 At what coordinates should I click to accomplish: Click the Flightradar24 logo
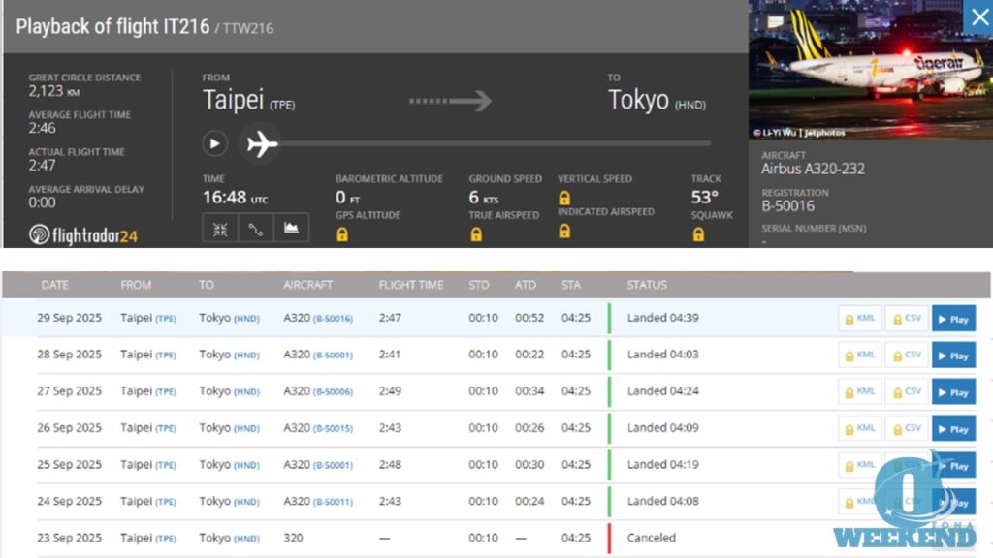82,234
